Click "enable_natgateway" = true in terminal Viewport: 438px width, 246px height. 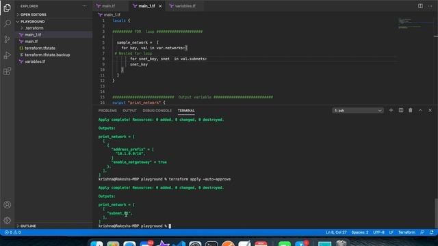pos(139,162)
